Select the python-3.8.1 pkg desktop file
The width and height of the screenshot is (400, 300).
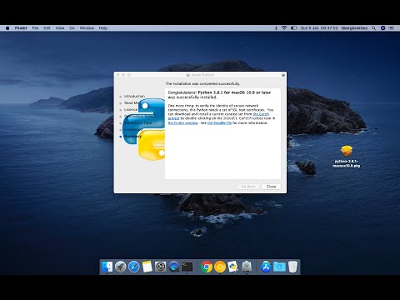coord(347,157)
